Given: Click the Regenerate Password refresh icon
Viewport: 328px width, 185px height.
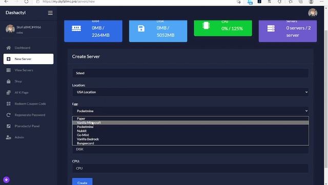Looking at the screenshot, I should pos(8,115).
